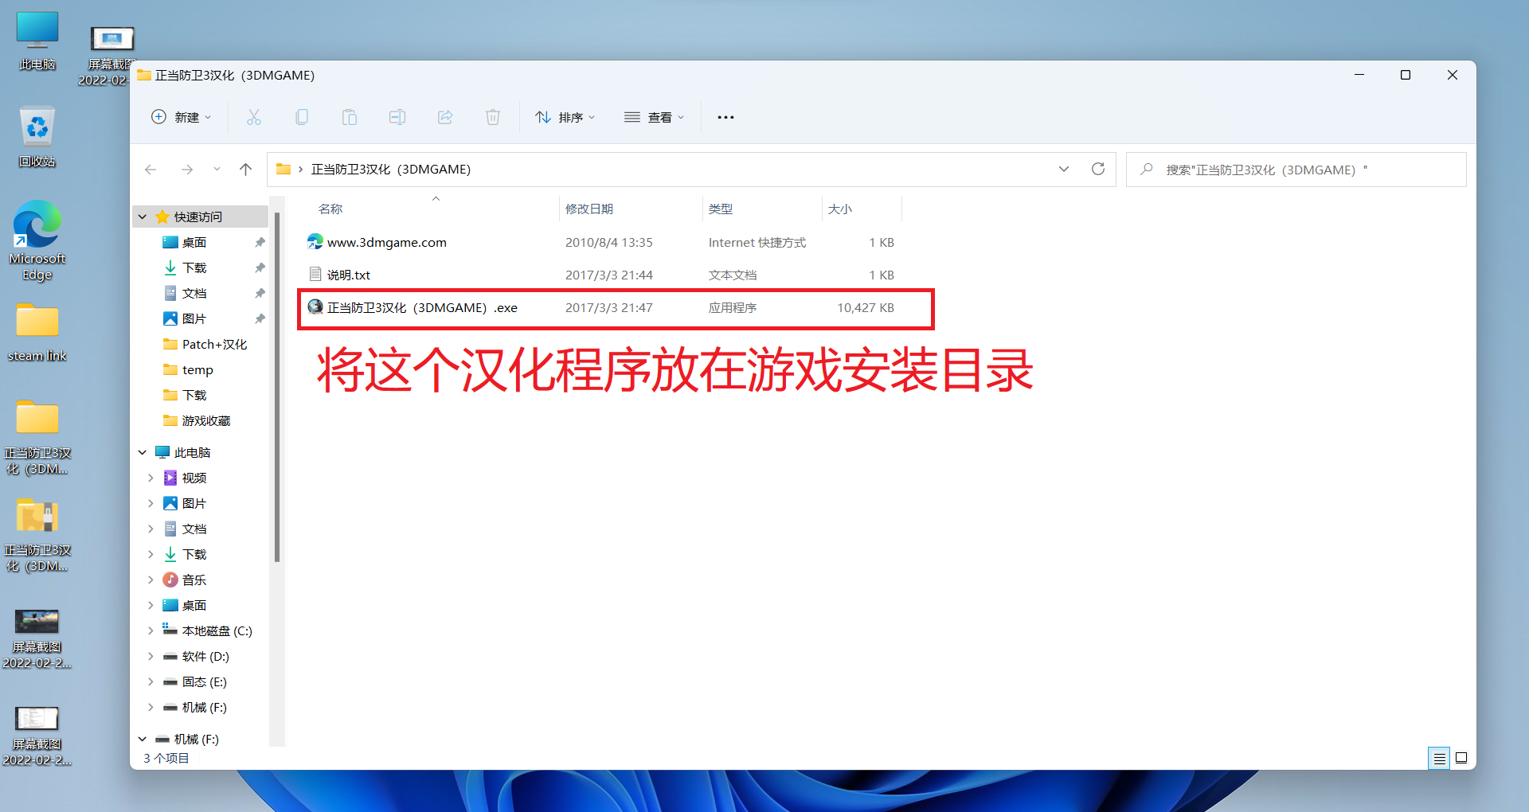Open the temp folder in sidebar

click(197, 369)
